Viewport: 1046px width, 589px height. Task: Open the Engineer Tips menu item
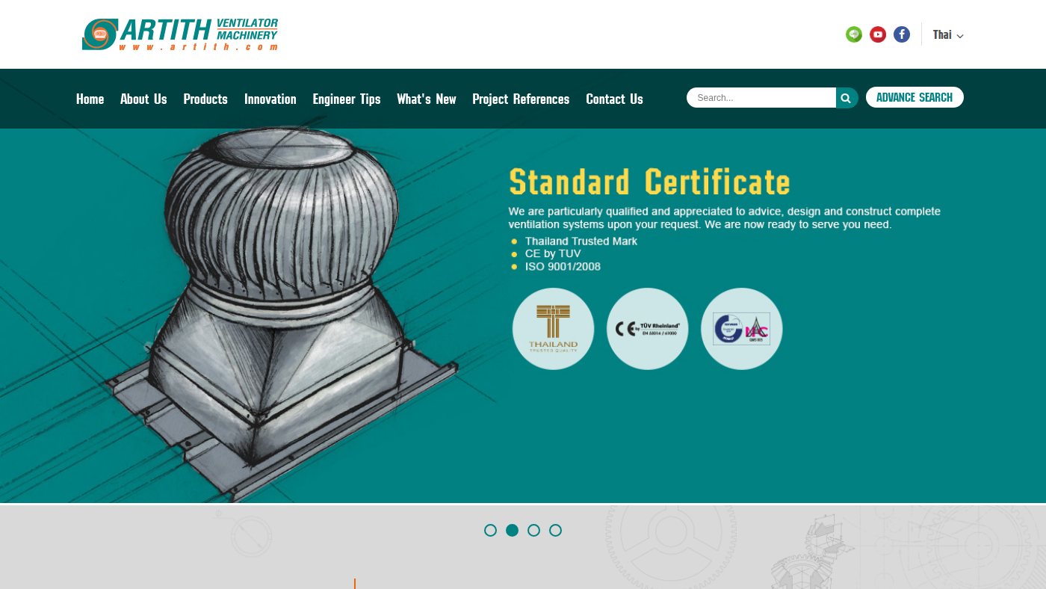(x=347, y=99)
